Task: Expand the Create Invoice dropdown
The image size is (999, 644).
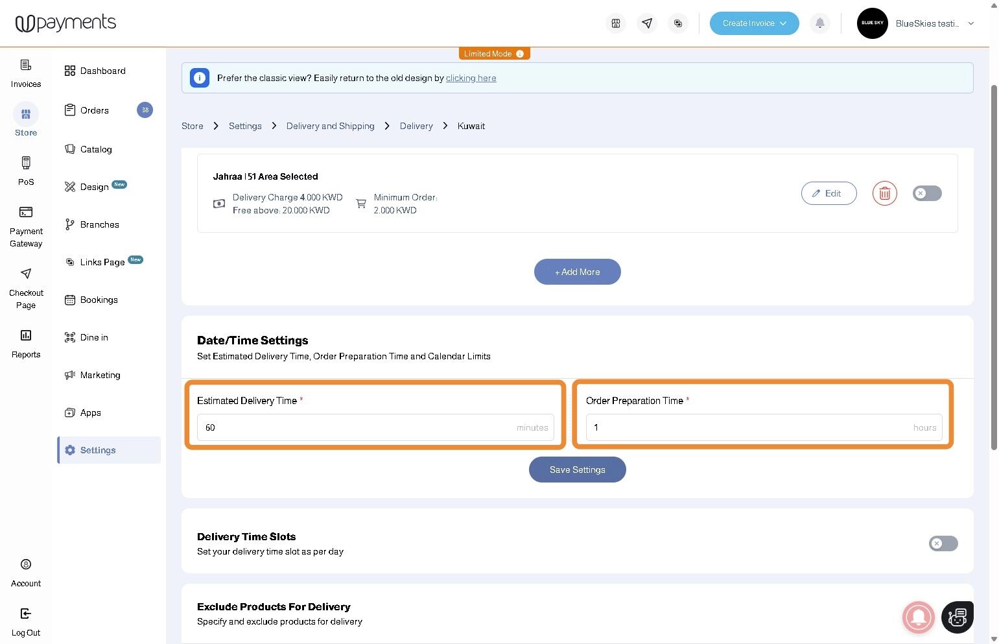Action: 754,23
